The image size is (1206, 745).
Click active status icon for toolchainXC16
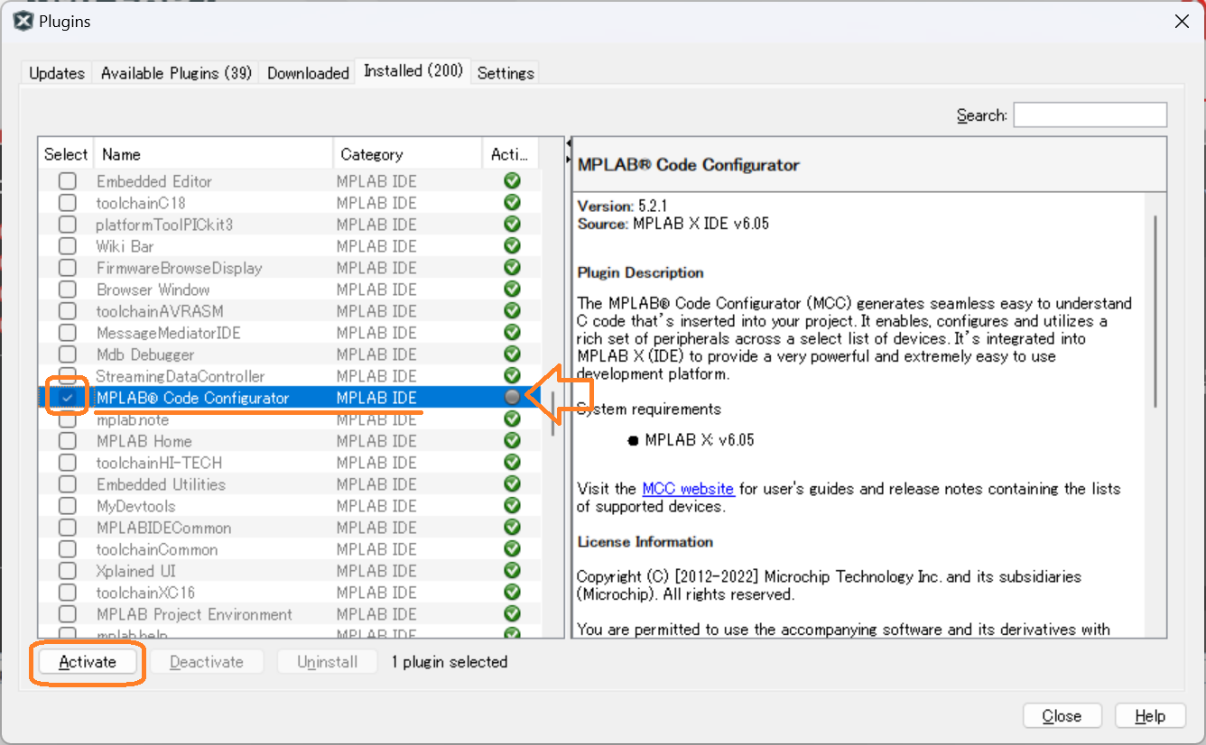coord(512,593)
